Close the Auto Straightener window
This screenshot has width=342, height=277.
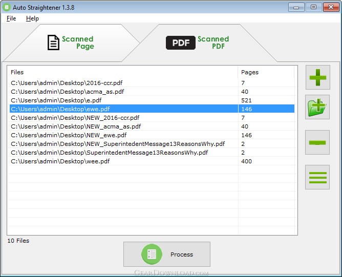(331, 7)
